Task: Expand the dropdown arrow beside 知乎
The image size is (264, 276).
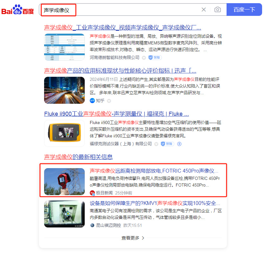Action: click(x=109, y=101)
